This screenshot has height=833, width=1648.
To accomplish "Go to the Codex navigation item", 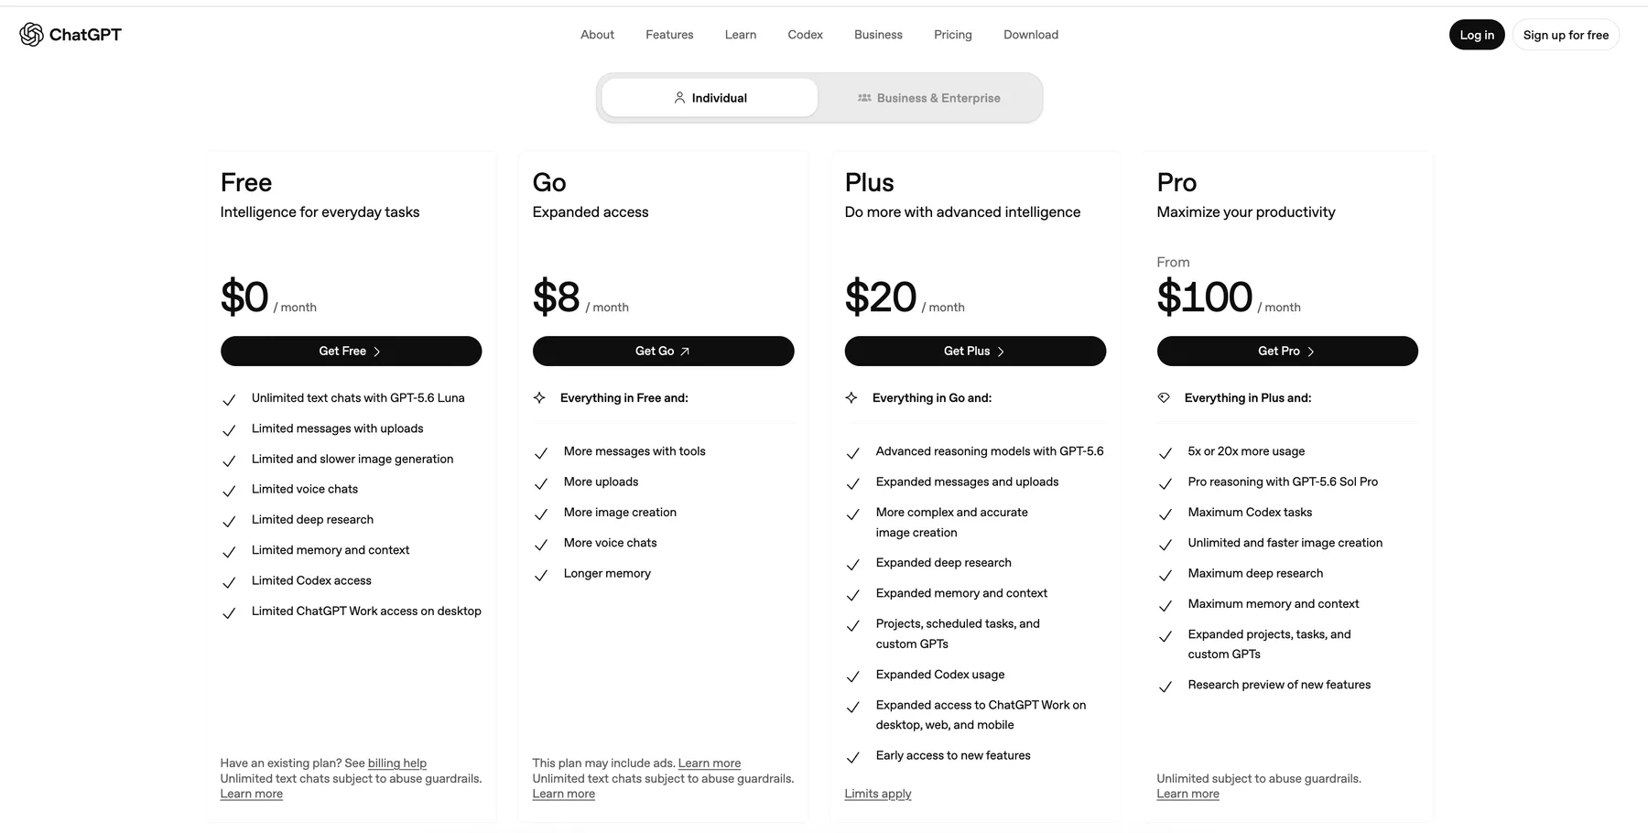I will coord(806,35).
